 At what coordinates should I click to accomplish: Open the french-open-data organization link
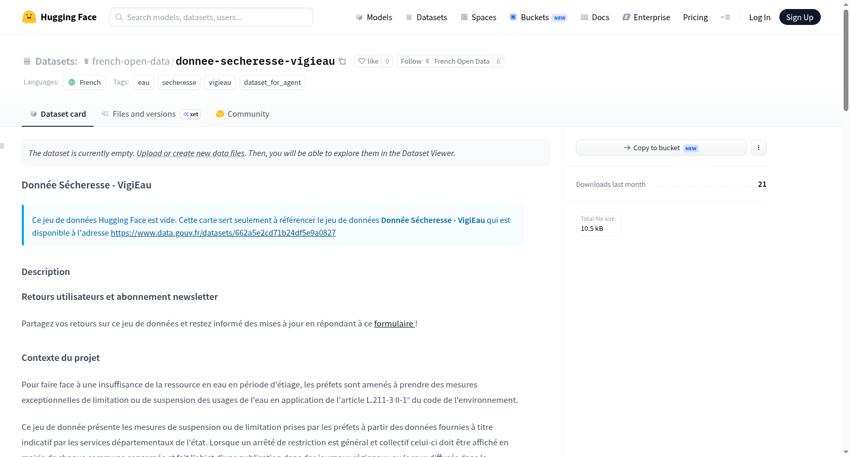[x=131, y=61]
